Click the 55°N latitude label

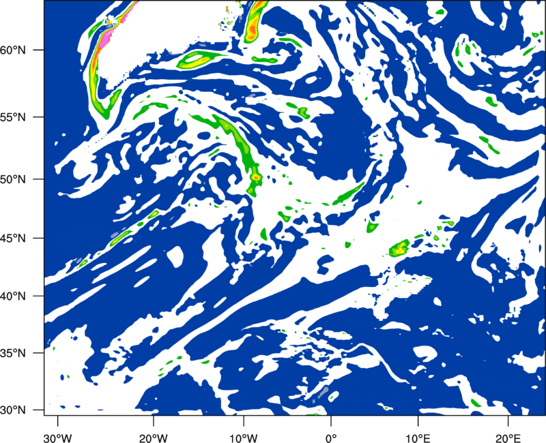click(13, 117)
